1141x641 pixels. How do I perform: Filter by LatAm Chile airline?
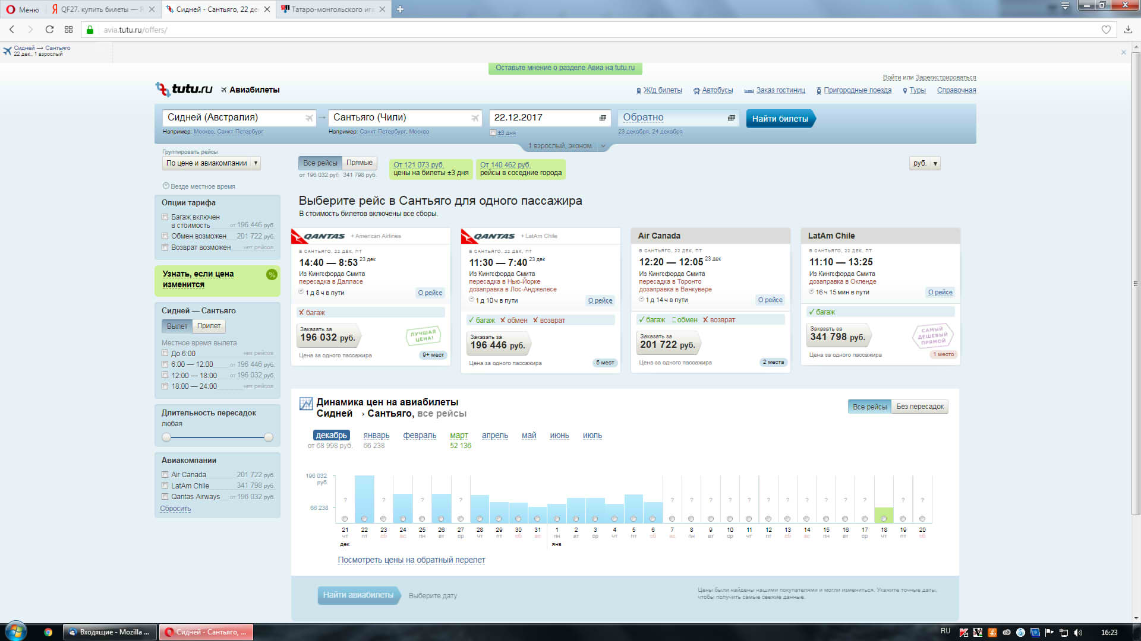[x=165, y=485]
